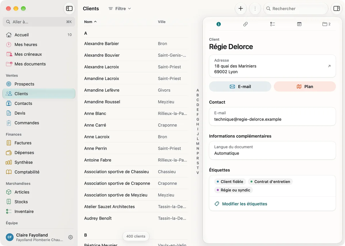This screenshot has width=345, height=246.
Task: Go to Prospects section
Action: (39, 84)
